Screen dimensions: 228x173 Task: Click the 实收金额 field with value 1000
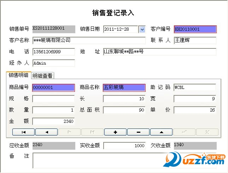tap(124, 146)
